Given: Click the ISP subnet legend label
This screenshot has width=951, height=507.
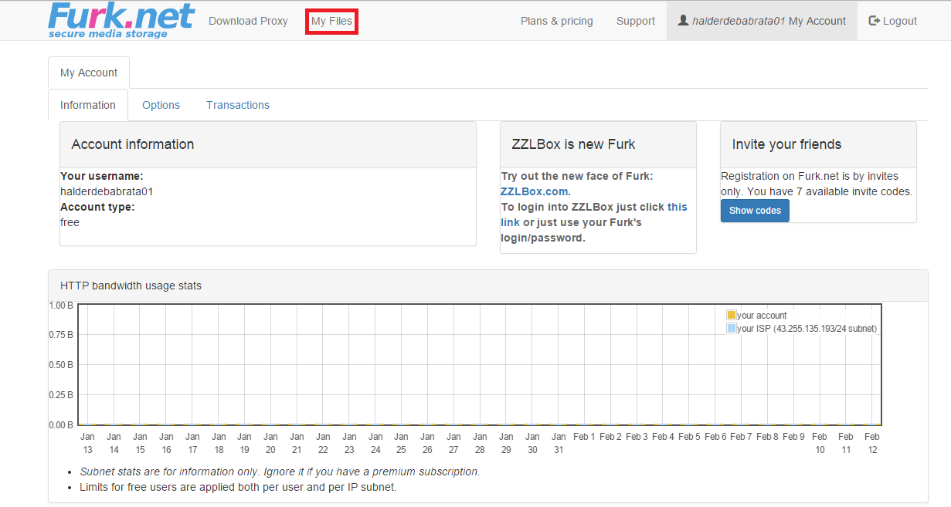Looking at the screenshot, I should [807, 329].
